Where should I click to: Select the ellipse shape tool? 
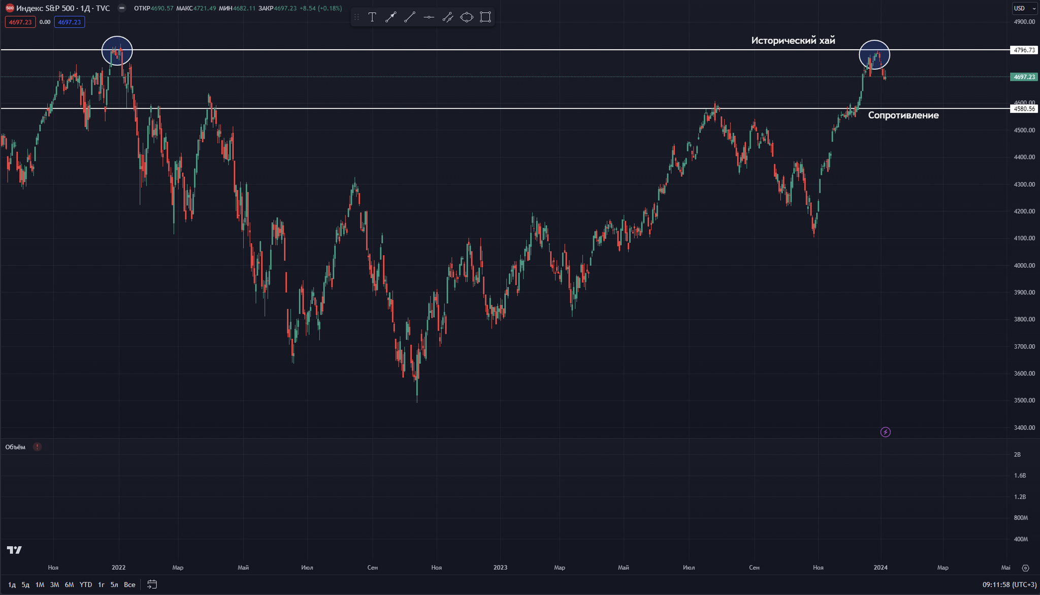click(466, 17)
